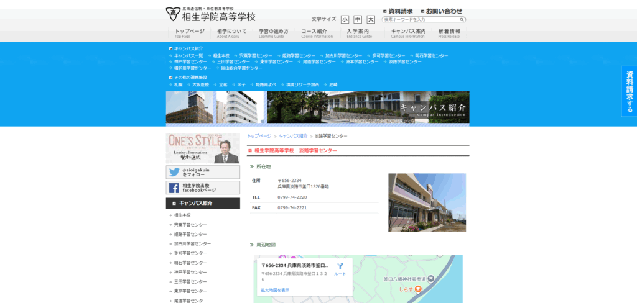Select 姫路学習センター in the left sidebar
The image size is (637, 303).
tap(190, 234)
